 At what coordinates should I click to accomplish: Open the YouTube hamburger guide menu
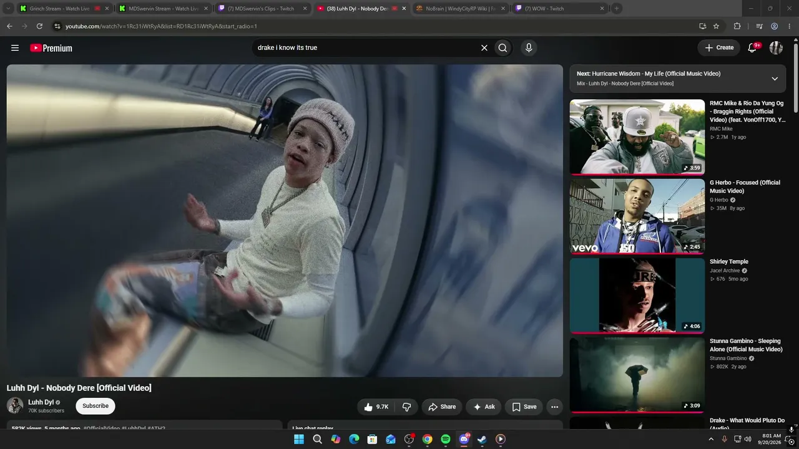(x=15, y=48)
